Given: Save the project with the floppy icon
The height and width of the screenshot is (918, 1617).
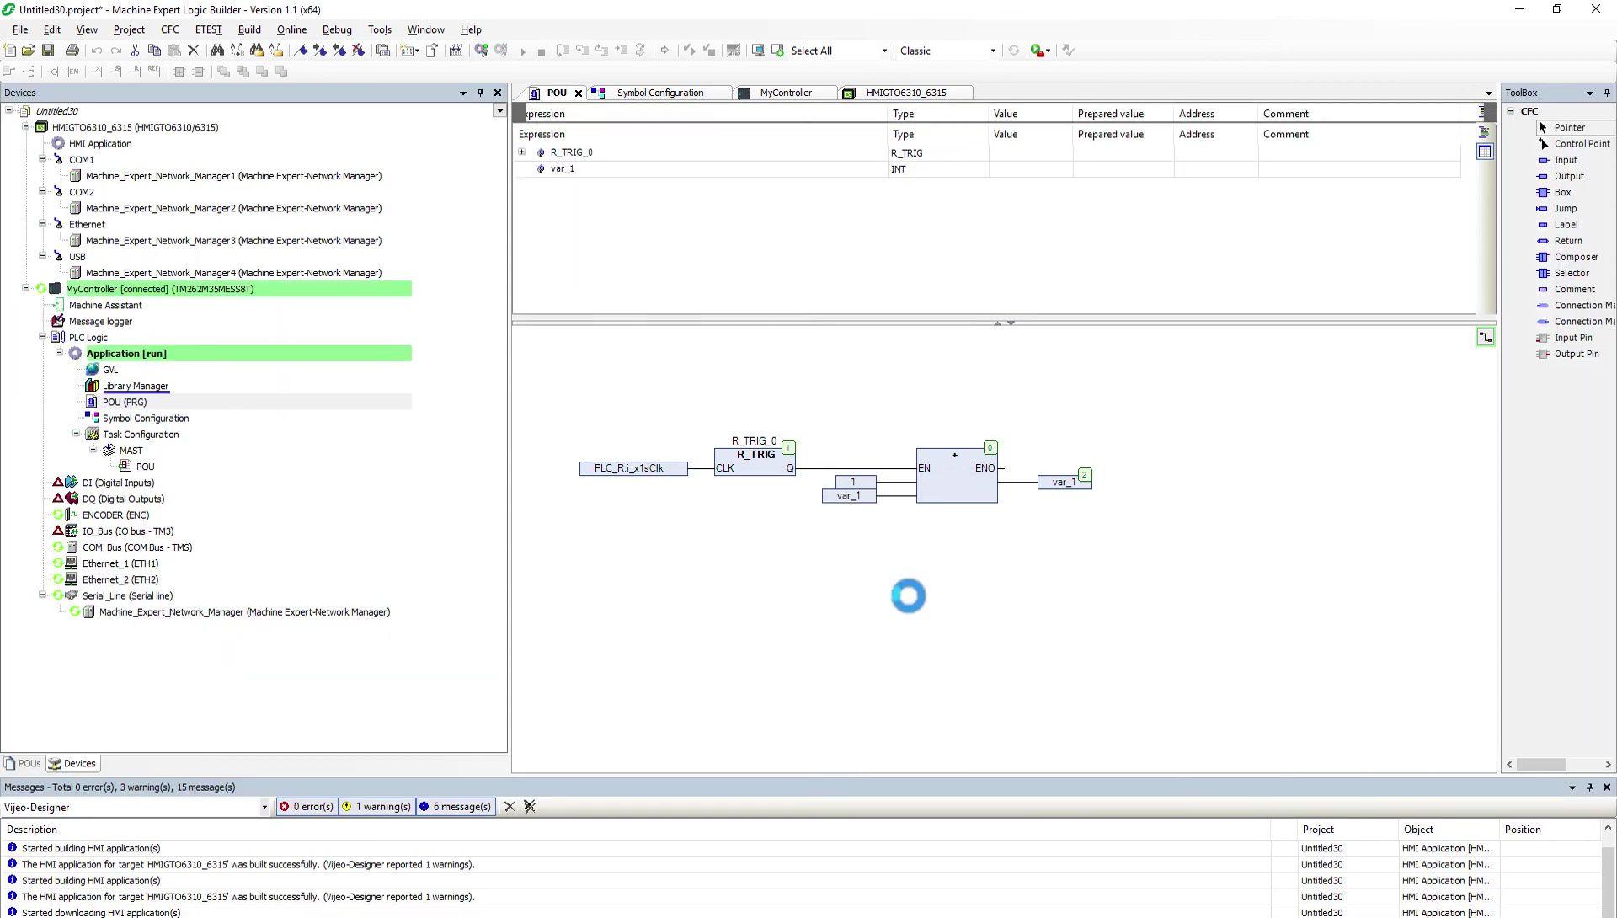Looking at the screenshot, I should (x=48, y=51).
